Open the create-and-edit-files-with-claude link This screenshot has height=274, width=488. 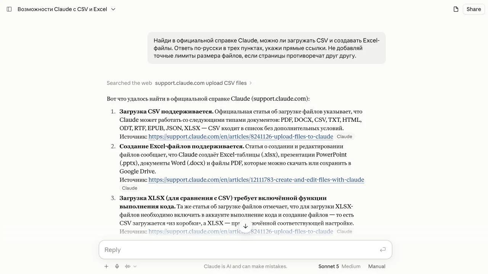pos(256,180)
